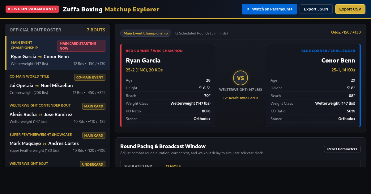Click the play icon in the Watch button
Viewport: 371px width, 194px height.
click(248, 9)
